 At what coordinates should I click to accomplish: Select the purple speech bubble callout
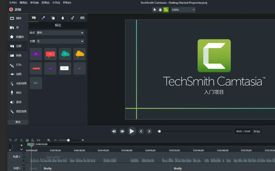(36, 54)
